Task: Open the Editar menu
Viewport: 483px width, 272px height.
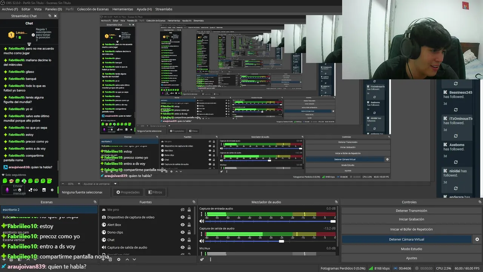Action: [26, 9]
